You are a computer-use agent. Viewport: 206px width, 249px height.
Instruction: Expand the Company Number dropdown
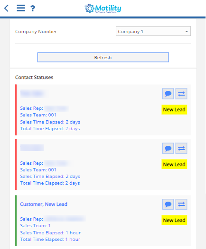coord(153,31)
